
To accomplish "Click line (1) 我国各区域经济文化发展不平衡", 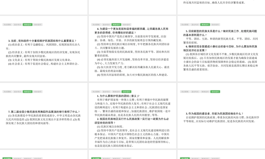I will tap(221, 62).
